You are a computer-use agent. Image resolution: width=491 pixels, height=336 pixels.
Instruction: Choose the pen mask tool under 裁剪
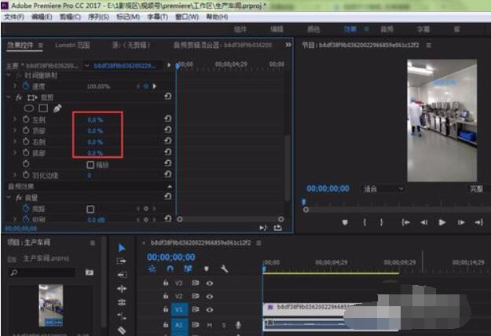(x=57, y=108)
